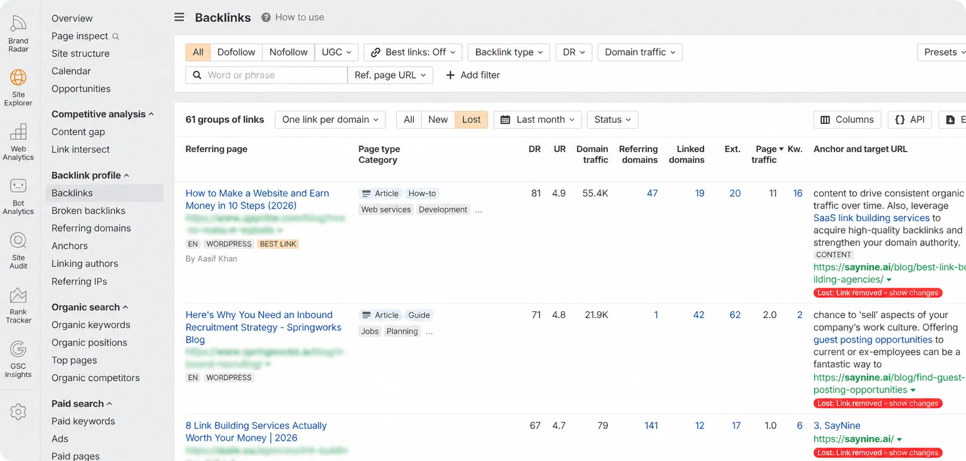Expand saynine.ai best-link-building target URL arrow
Screen dimensions: 966x461
(x=889, y=280)
